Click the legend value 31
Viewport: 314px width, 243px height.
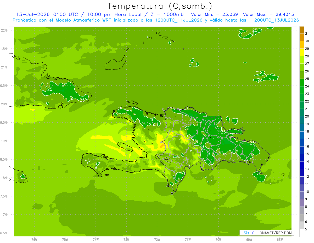(x=307, y=34)
